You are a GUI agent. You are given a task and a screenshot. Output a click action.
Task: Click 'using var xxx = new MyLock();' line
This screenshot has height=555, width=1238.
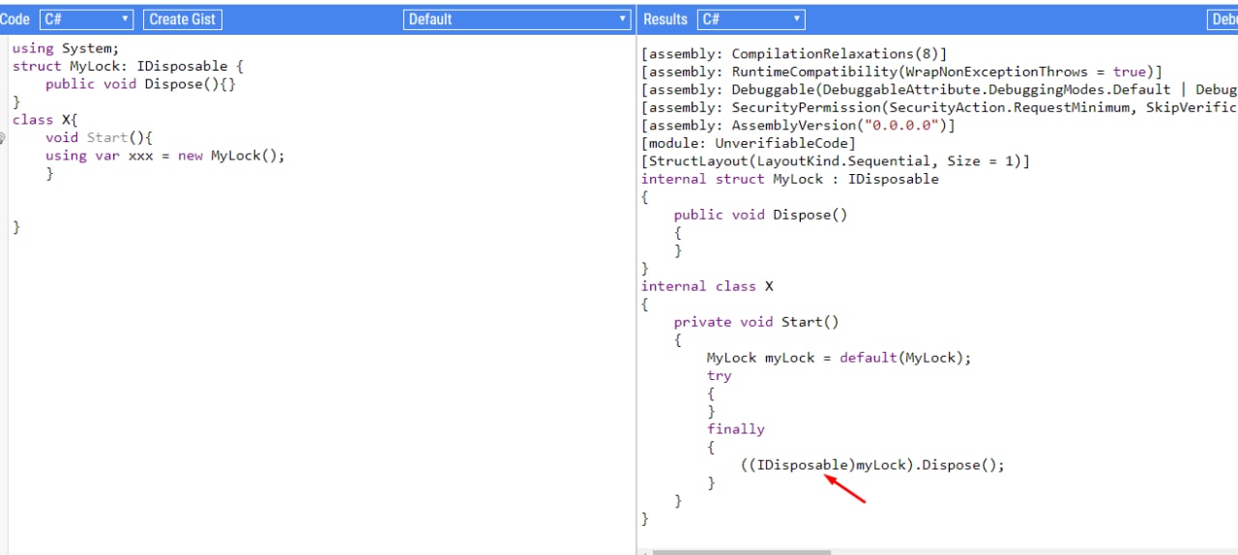165,156
